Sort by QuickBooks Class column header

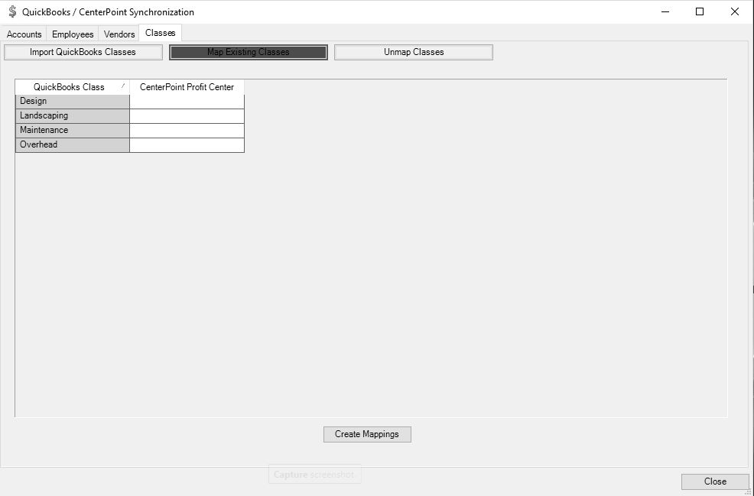[x=70, y=87]
